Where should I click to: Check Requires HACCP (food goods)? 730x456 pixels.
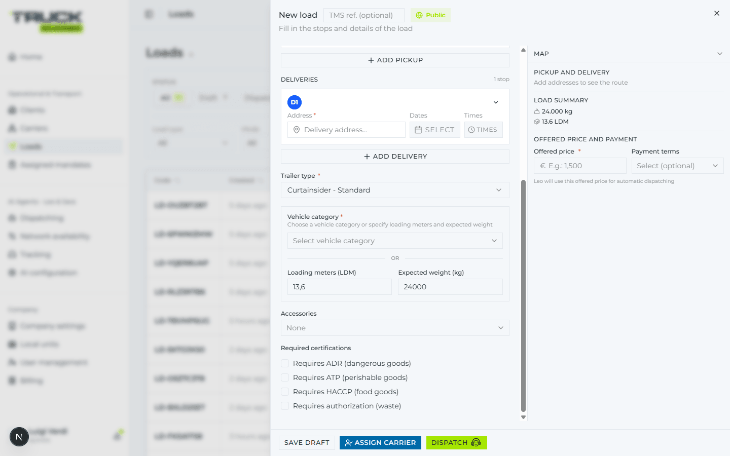[x=285, y=392]
